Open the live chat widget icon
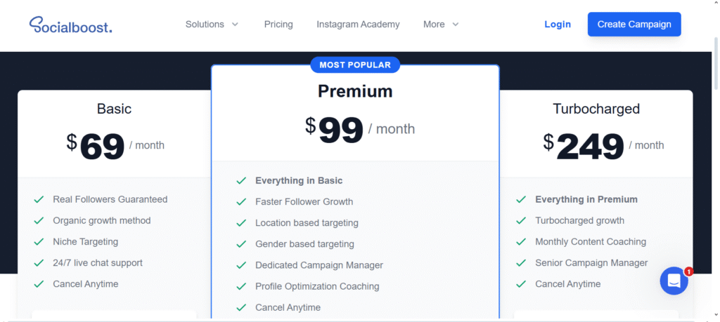The image size is (720, 322). [674, 281]
